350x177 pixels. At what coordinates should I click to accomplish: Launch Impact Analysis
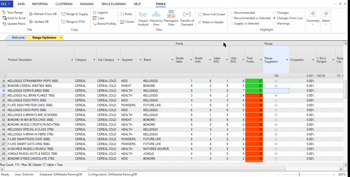tap(143, 18)
